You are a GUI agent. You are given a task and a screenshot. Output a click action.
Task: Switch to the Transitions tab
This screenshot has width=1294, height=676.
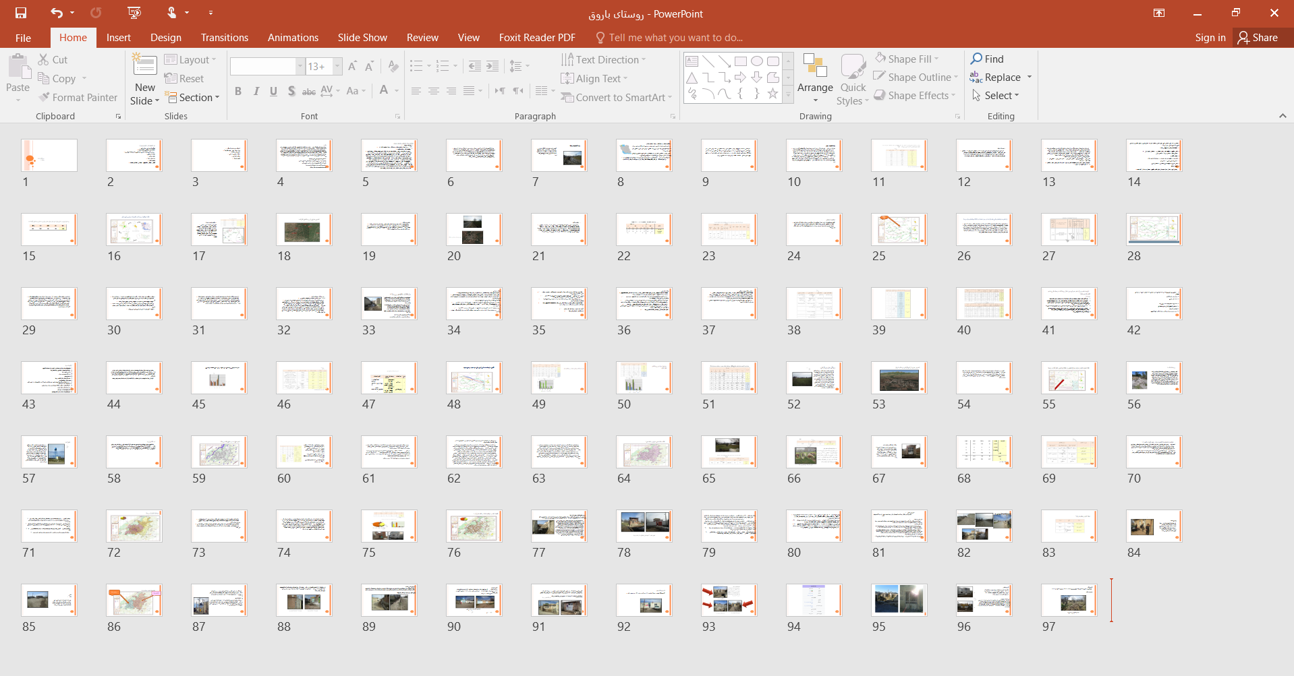[x=224, y=38]
